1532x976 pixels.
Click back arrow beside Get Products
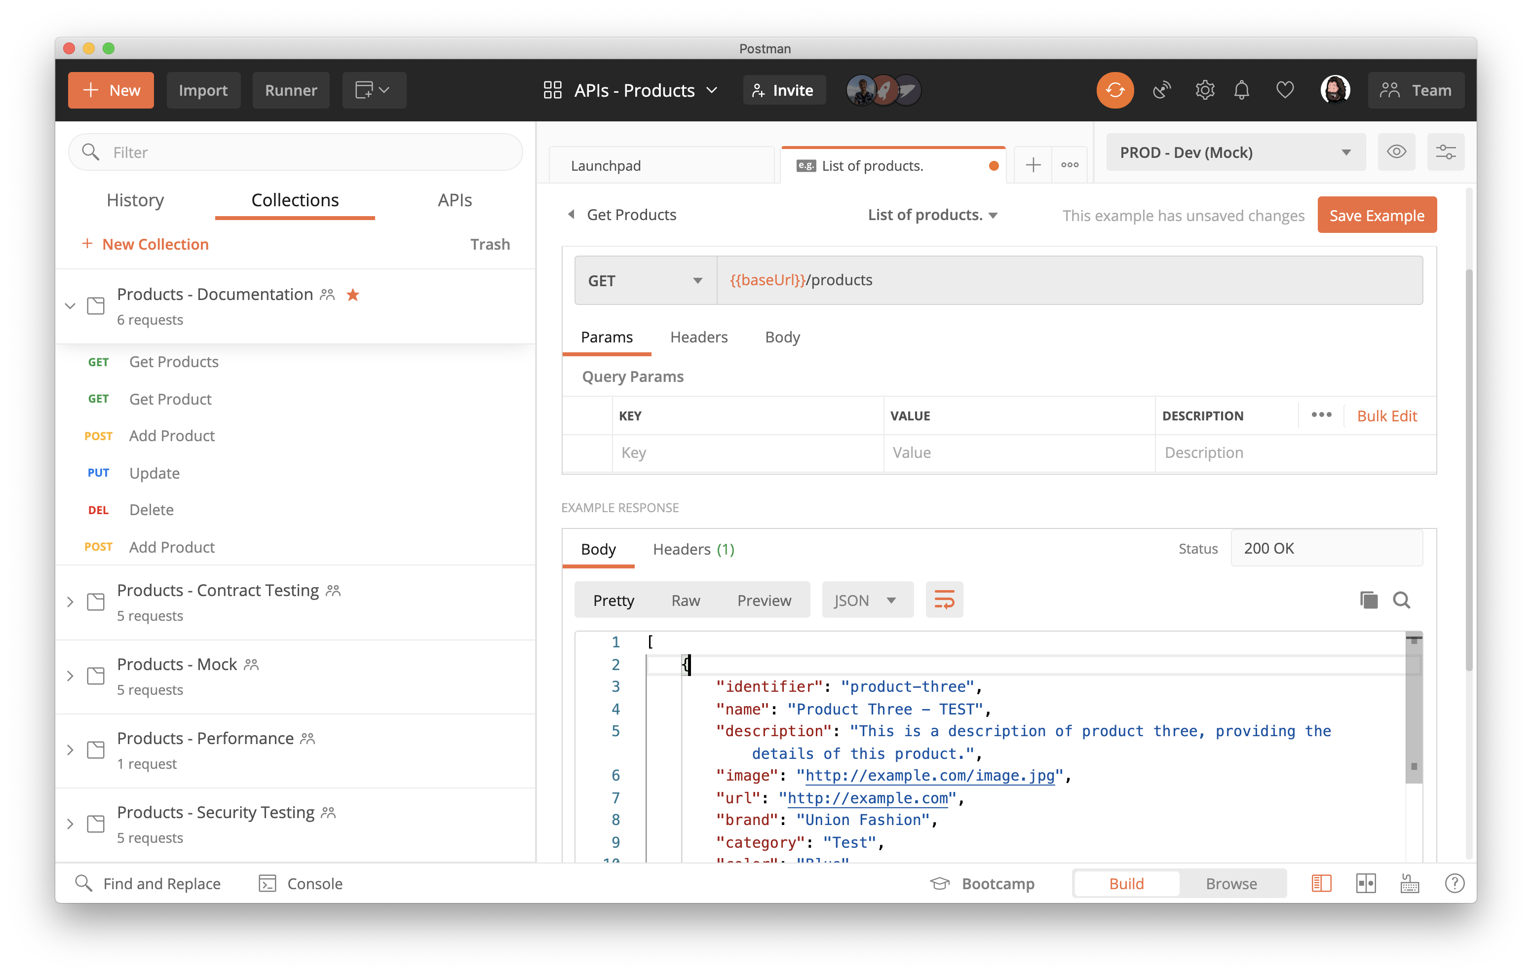[x=572, y=215]
